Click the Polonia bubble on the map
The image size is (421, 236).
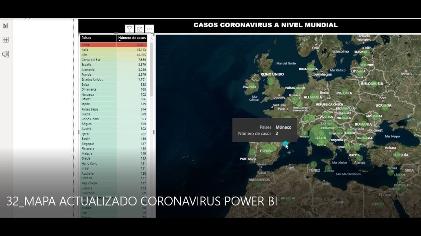click(345, 92)
